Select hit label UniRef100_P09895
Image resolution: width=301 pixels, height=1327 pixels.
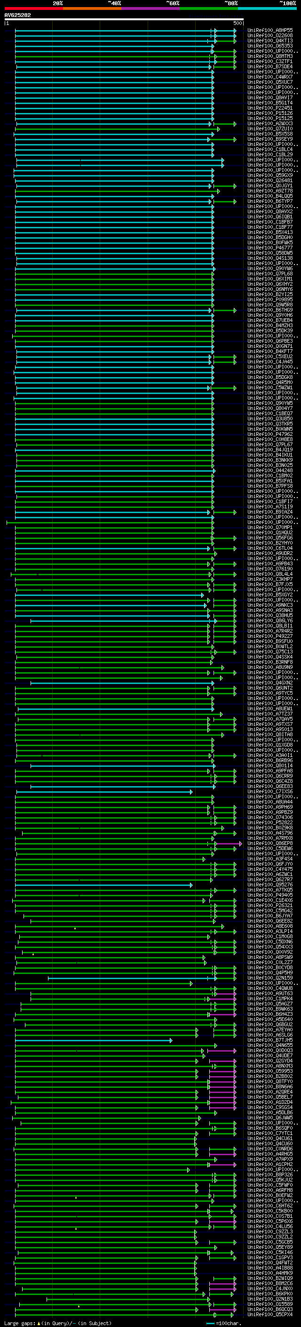tap(270, 299)
